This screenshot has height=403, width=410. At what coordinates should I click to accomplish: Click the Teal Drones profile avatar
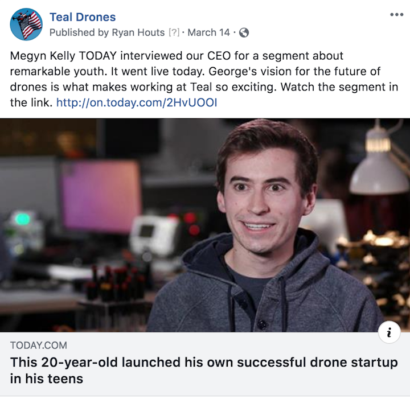(x=26, y=24)
